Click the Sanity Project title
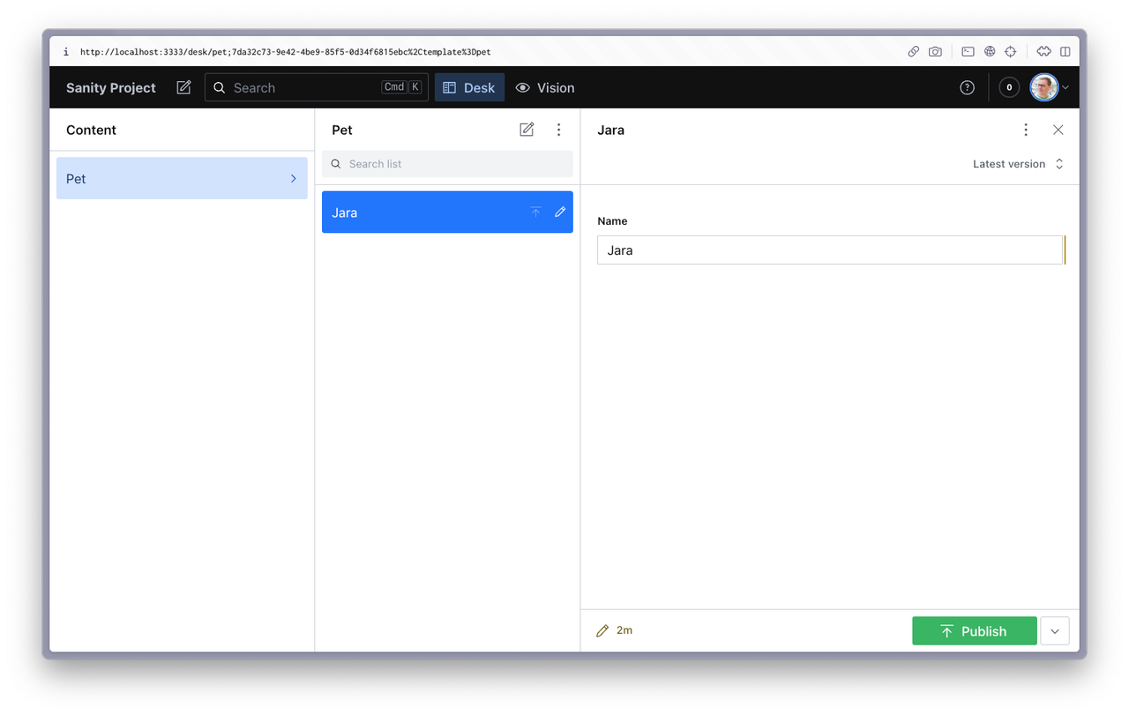1129x715 pixels. [x=111, y=87]
